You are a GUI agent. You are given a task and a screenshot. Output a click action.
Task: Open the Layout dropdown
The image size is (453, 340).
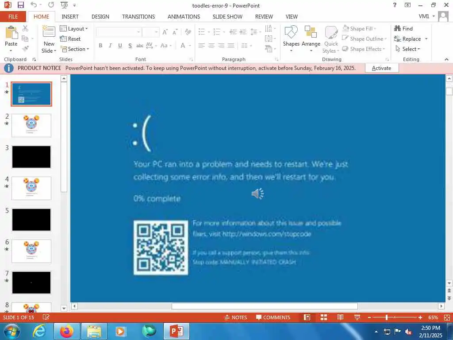point(74,29)
